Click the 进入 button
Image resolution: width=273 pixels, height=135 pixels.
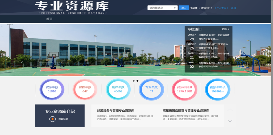tap(184, 8)
